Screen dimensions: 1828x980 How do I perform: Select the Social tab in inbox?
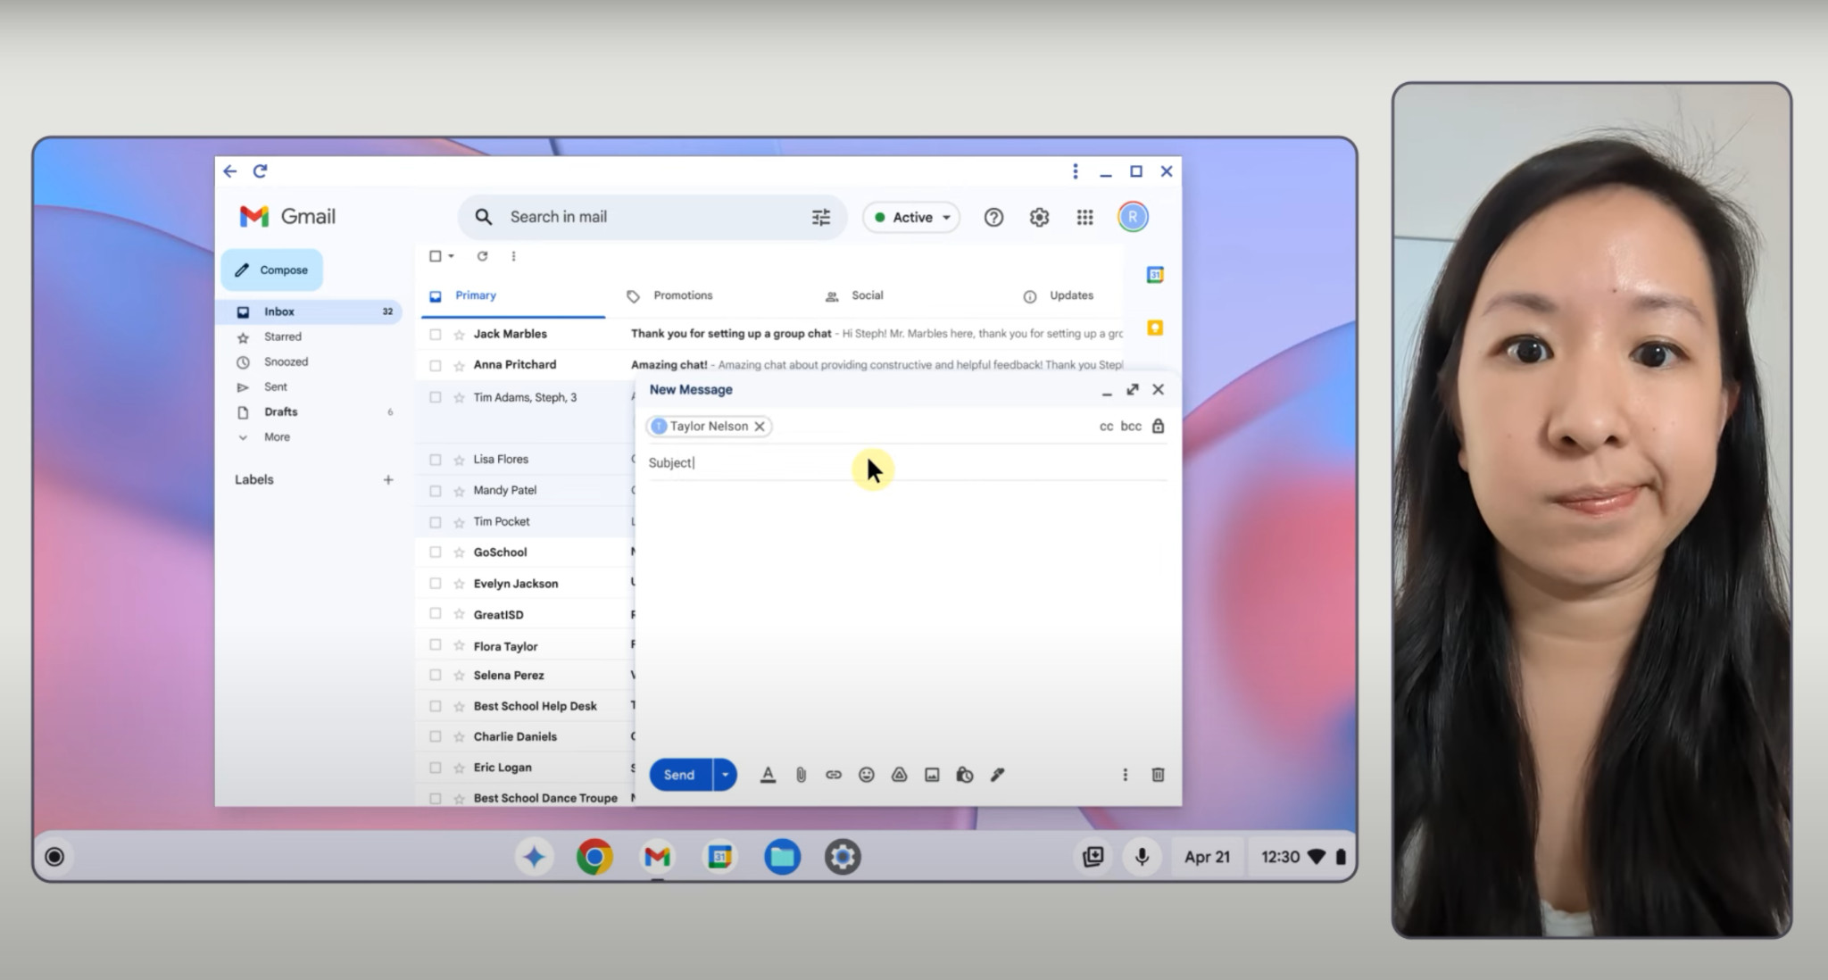coord(866,294)
